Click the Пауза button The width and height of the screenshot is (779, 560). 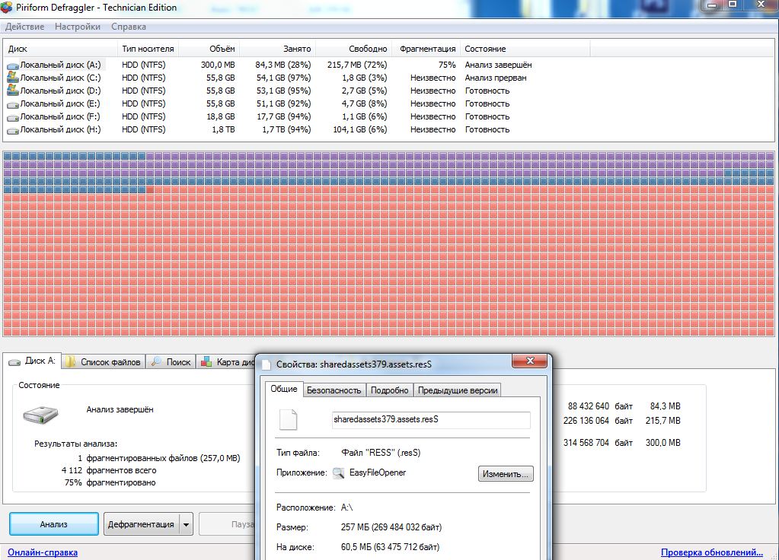[x=228, y=524]
